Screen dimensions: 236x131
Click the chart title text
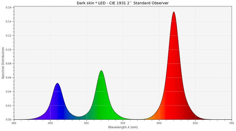tap(122, 3)
